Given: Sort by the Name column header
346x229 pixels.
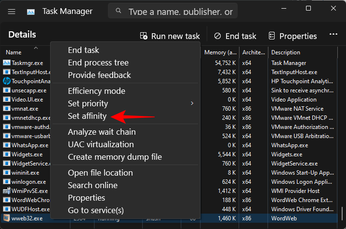Looking at the screenshot, I should point(13,52).
